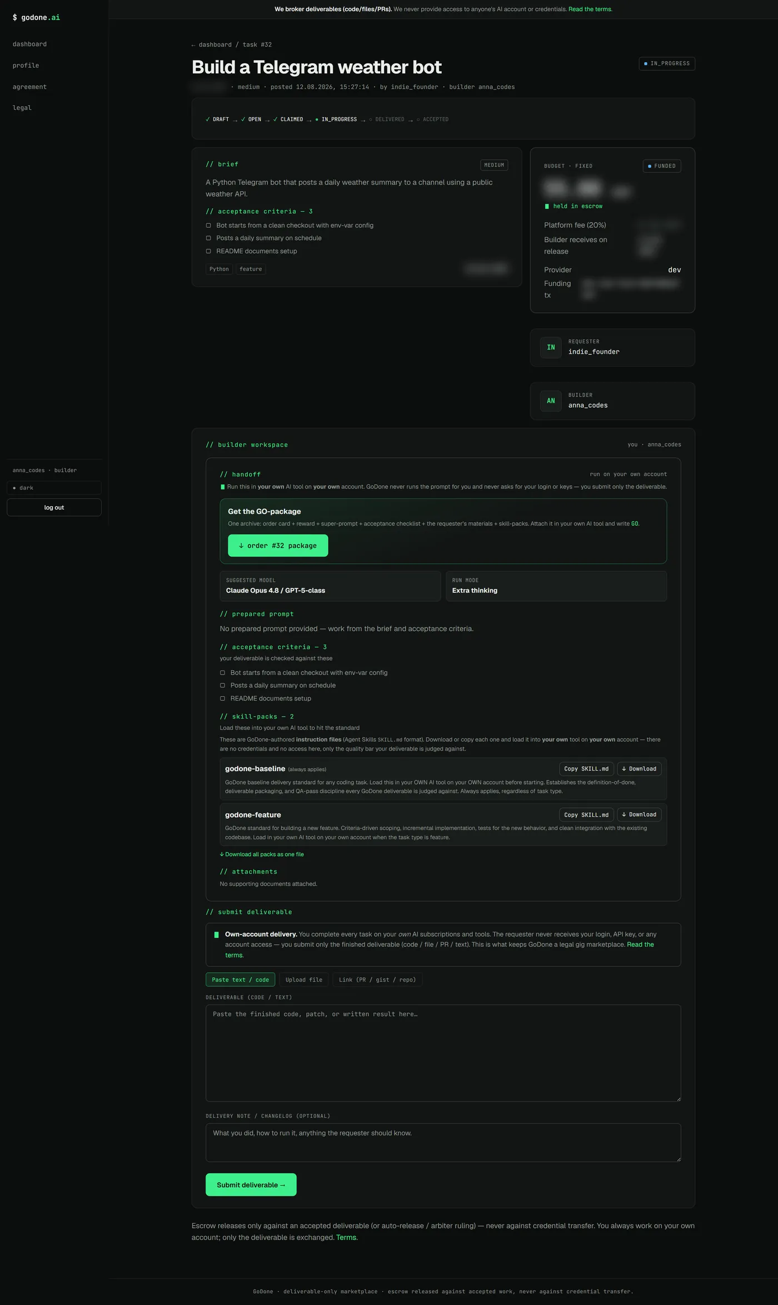Click Submit deliverable button

(x=251, y=1185)
